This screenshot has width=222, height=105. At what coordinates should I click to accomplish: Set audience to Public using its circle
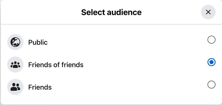tap(211, 40)
